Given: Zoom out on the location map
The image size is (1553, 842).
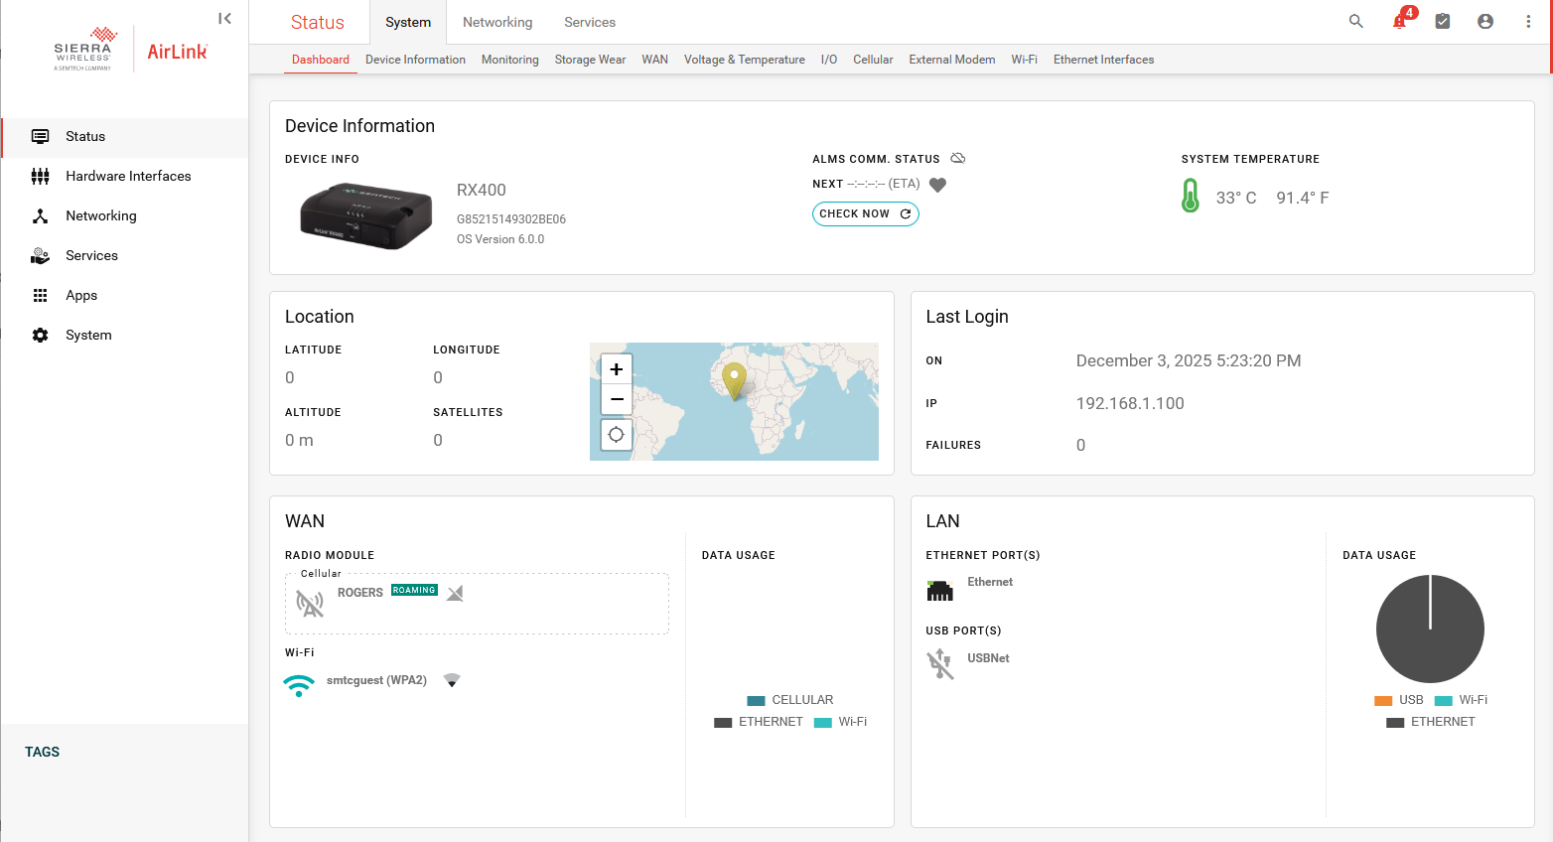Looking at the screenshot, I should (x=616, y=399).
